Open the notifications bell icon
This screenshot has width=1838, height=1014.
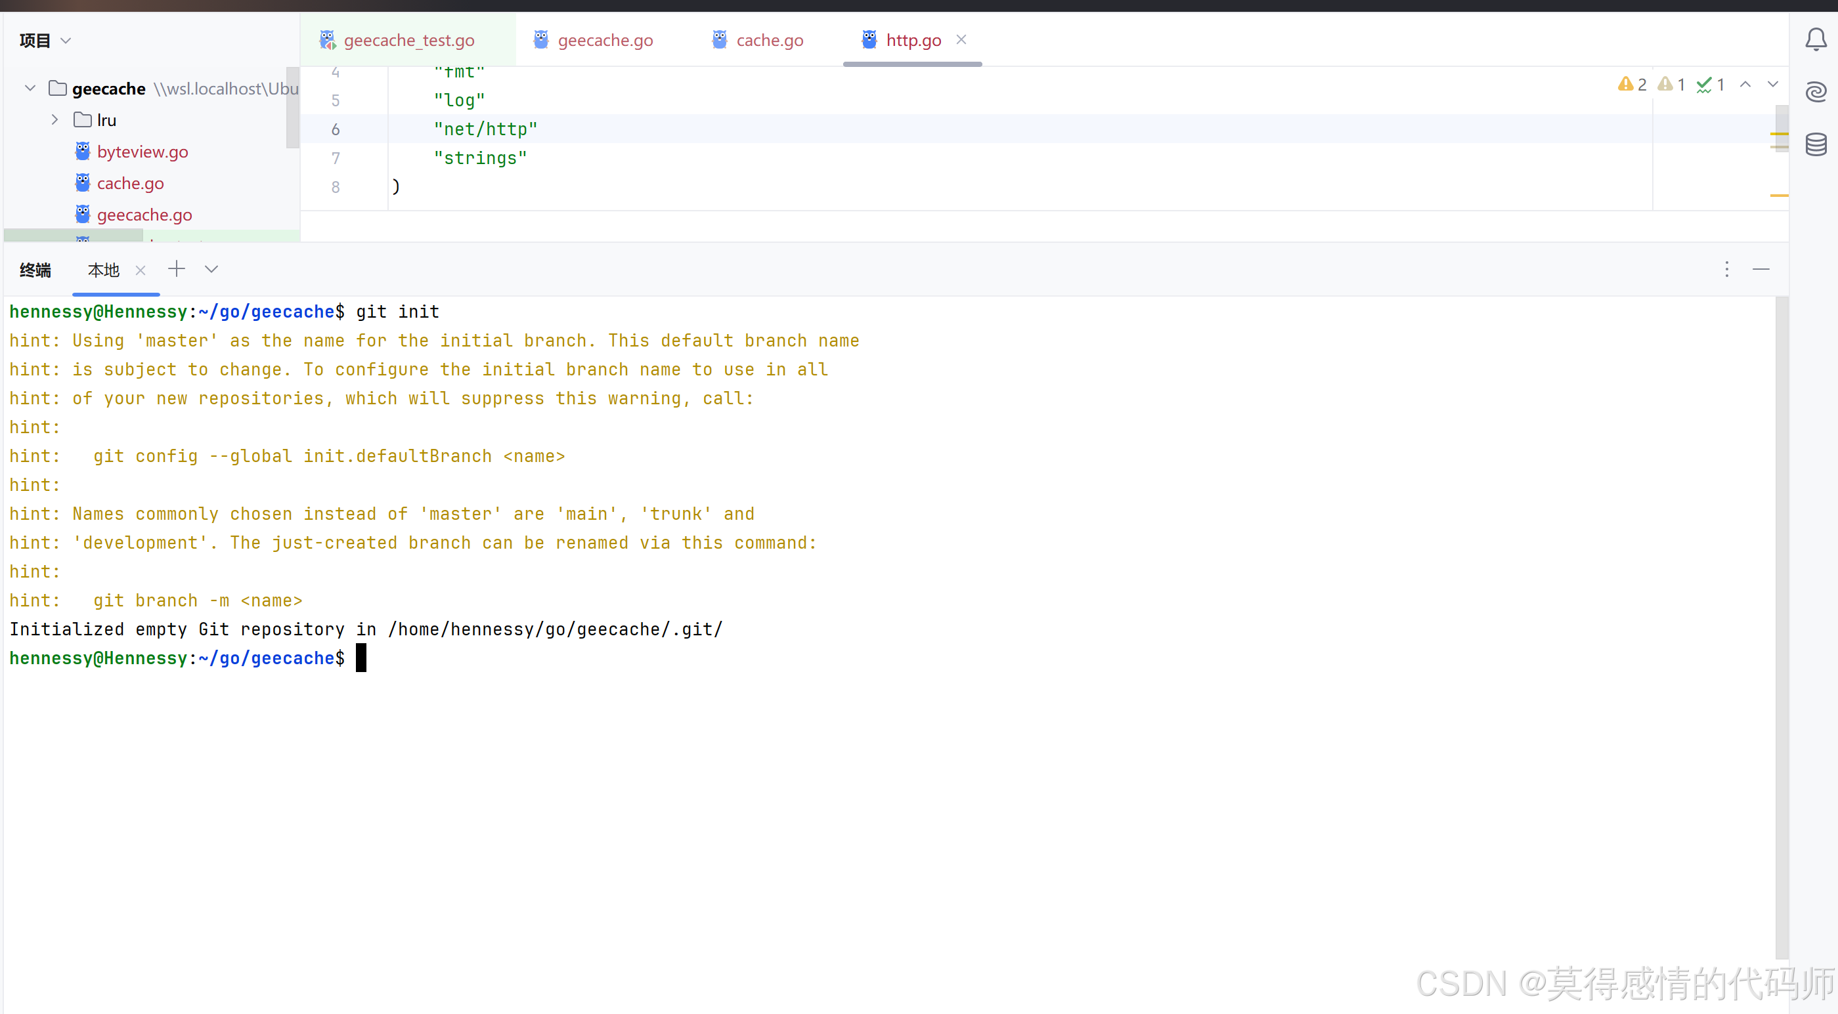click(x=1816, y=39)
